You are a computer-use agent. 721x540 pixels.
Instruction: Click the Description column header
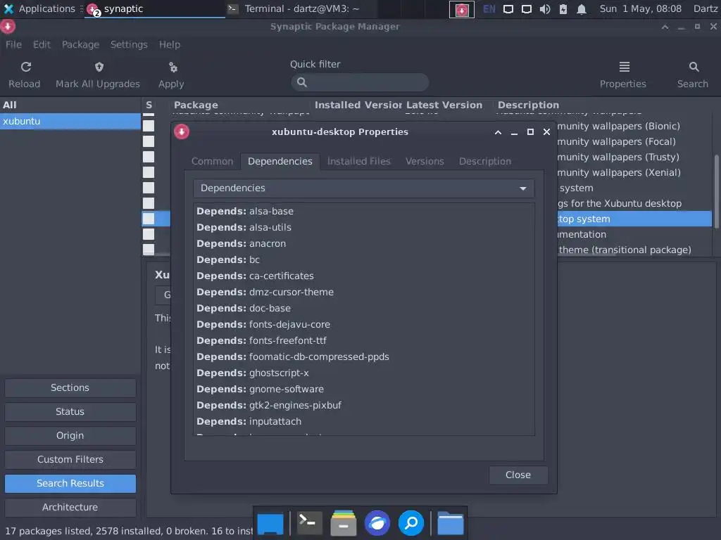coord(528,105)
